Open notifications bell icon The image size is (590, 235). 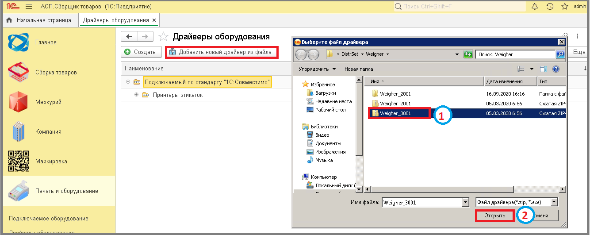535,6
